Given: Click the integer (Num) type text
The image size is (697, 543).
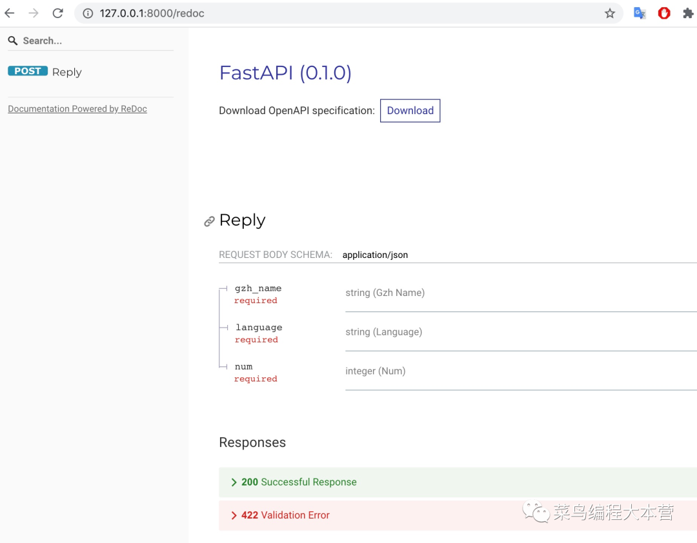Looking at the screenshot, I should (x=375, y=371).
